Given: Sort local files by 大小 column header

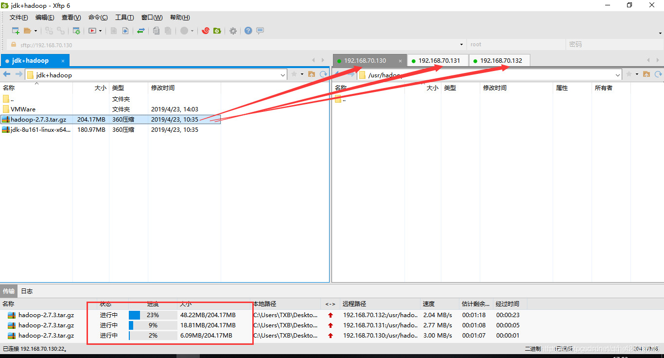Looking at the screenshot, I should 91,88.
